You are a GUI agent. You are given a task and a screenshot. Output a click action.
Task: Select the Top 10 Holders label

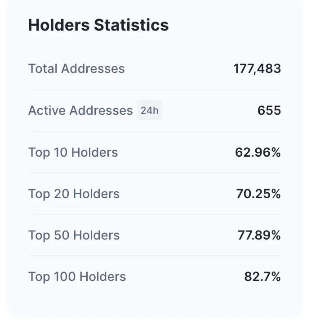point(73,152)
